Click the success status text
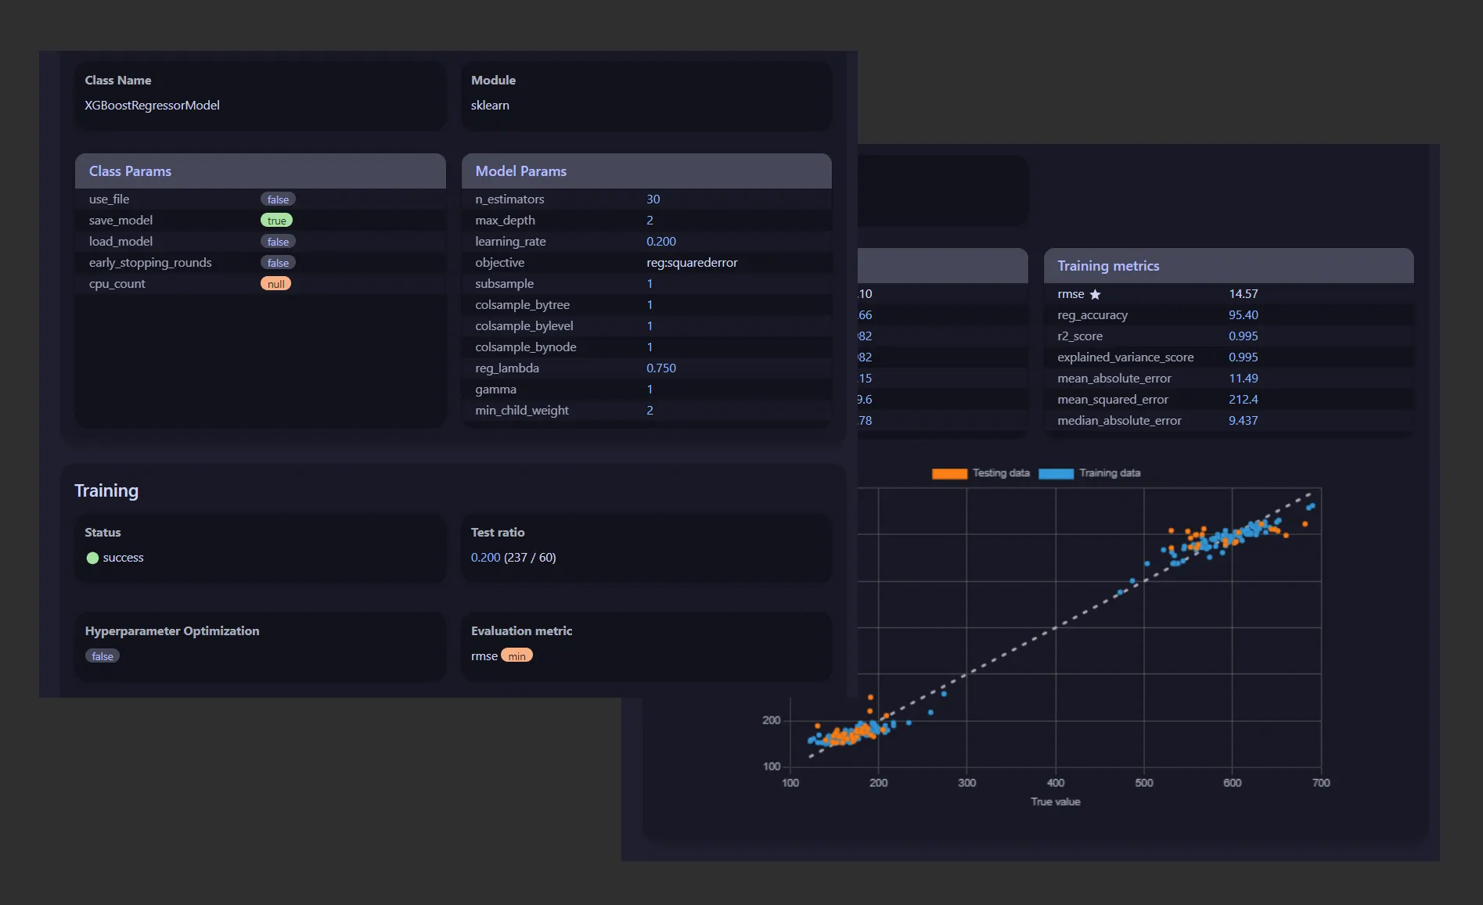The height and width of the screenshot is (905, 1483). tap(123, 558)
